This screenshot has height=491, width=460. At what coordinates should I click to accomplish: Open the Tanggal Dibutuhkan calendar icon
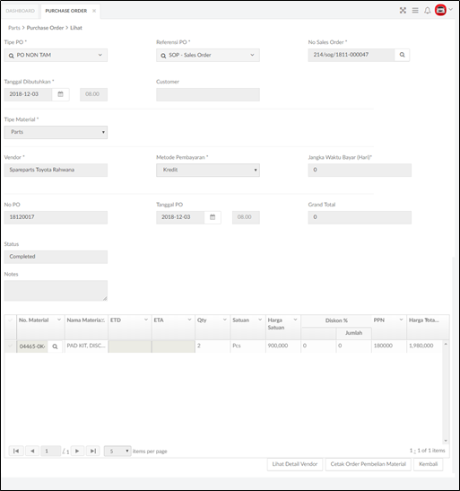tap(61, 94)
